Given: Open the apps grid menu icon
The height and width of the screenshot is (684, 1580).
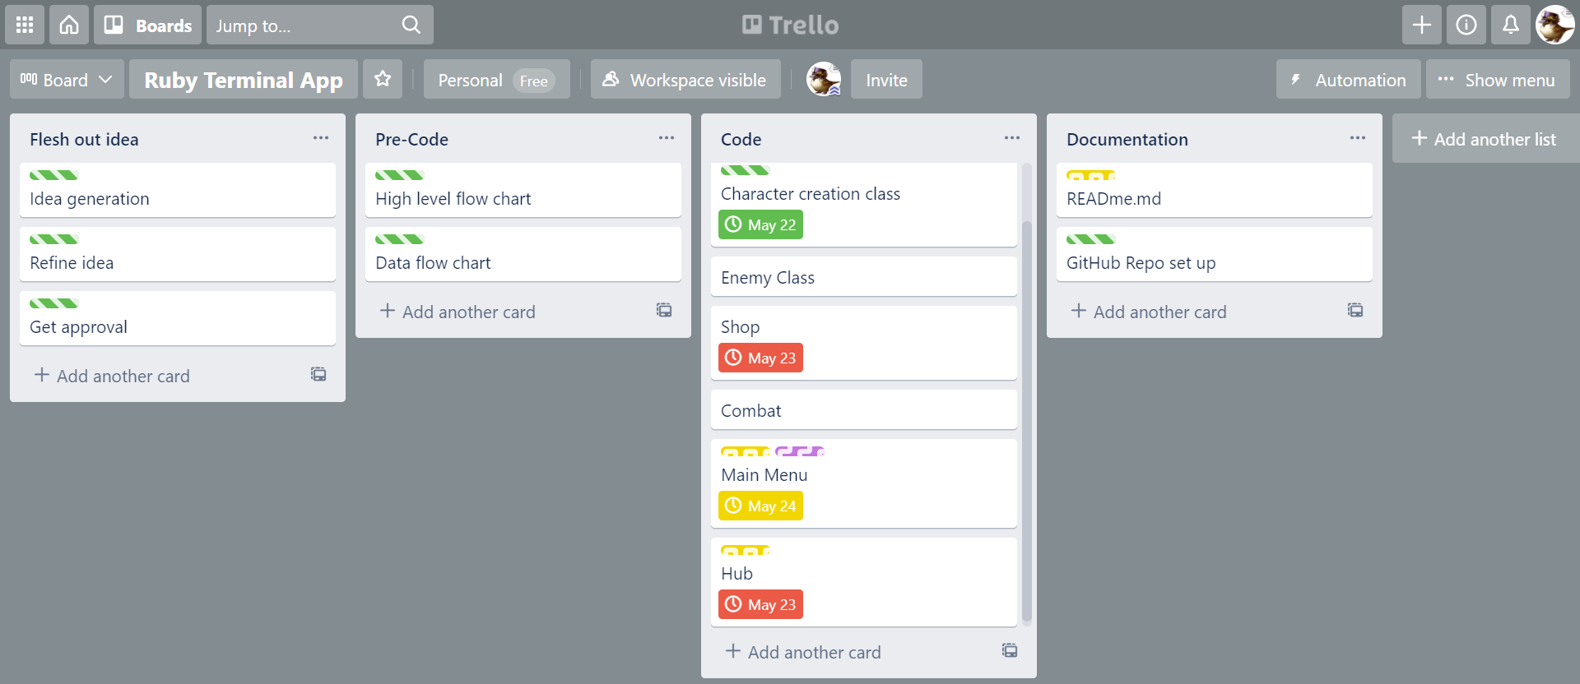Looking at the screenshot, I should click(x=25, y=25).
